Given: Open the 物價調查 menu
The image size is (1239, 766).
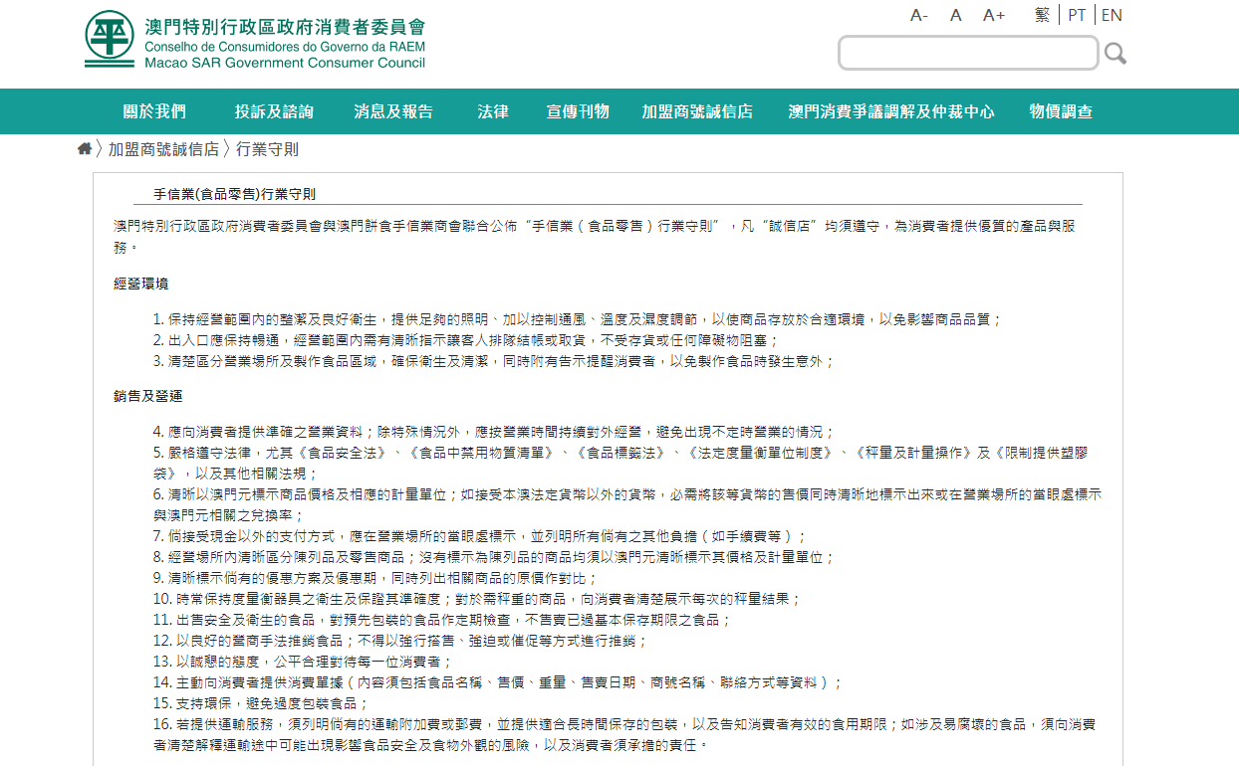Looking at the screenshot, I should pos(1061,111).
